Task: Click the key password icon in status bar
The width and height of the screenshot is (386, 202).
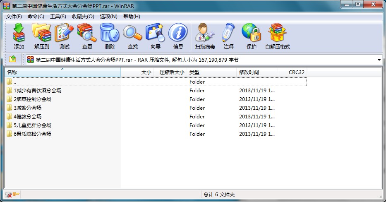Action: 16,194
